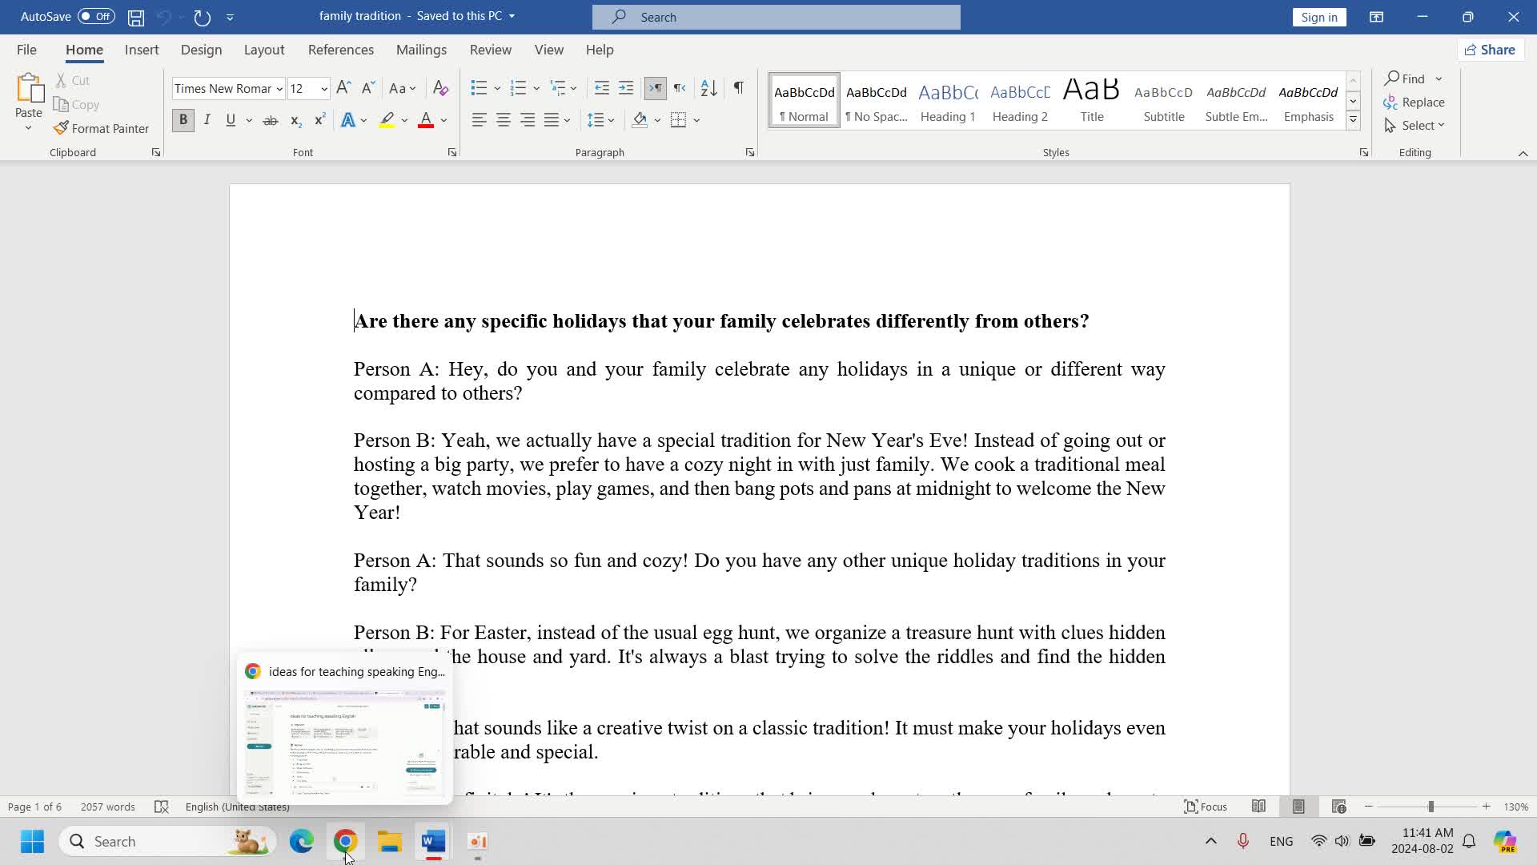
Task: Toggle Bold formatting off
Action: [183, 120]
